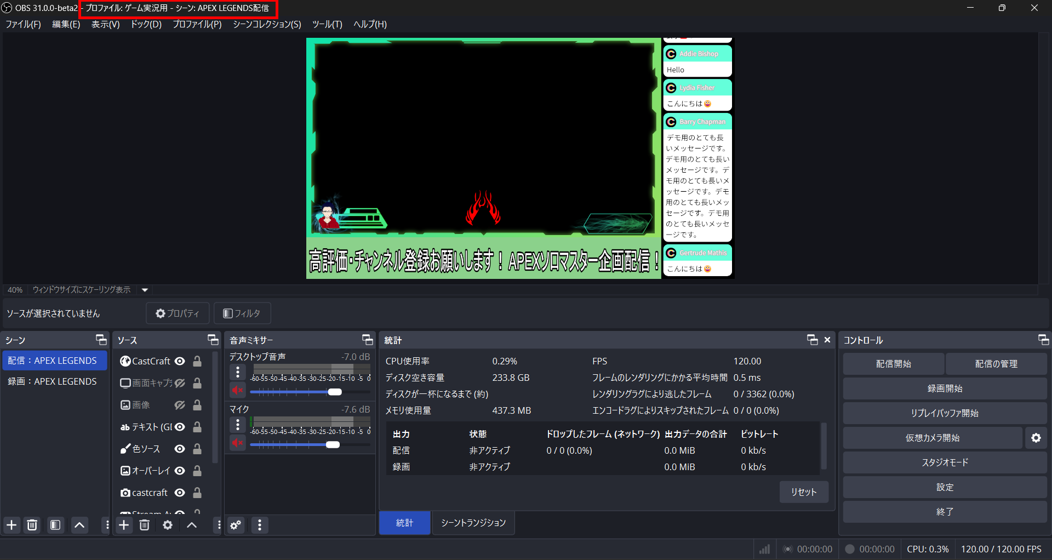
Task: Undock the Sources panel
Action: (x=213, y=340)
